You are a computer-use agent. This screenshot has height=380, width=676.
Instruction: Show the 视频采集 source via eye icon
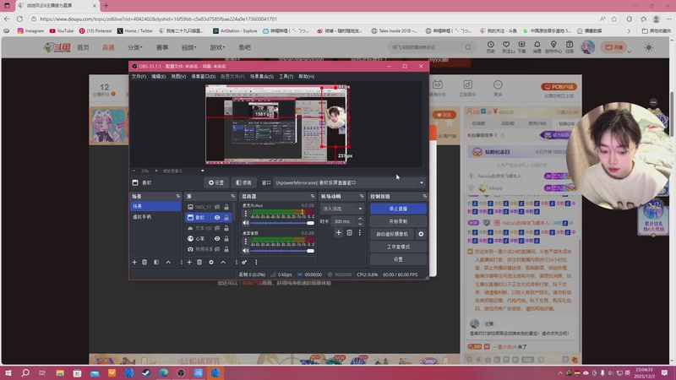tap(217, 249)
